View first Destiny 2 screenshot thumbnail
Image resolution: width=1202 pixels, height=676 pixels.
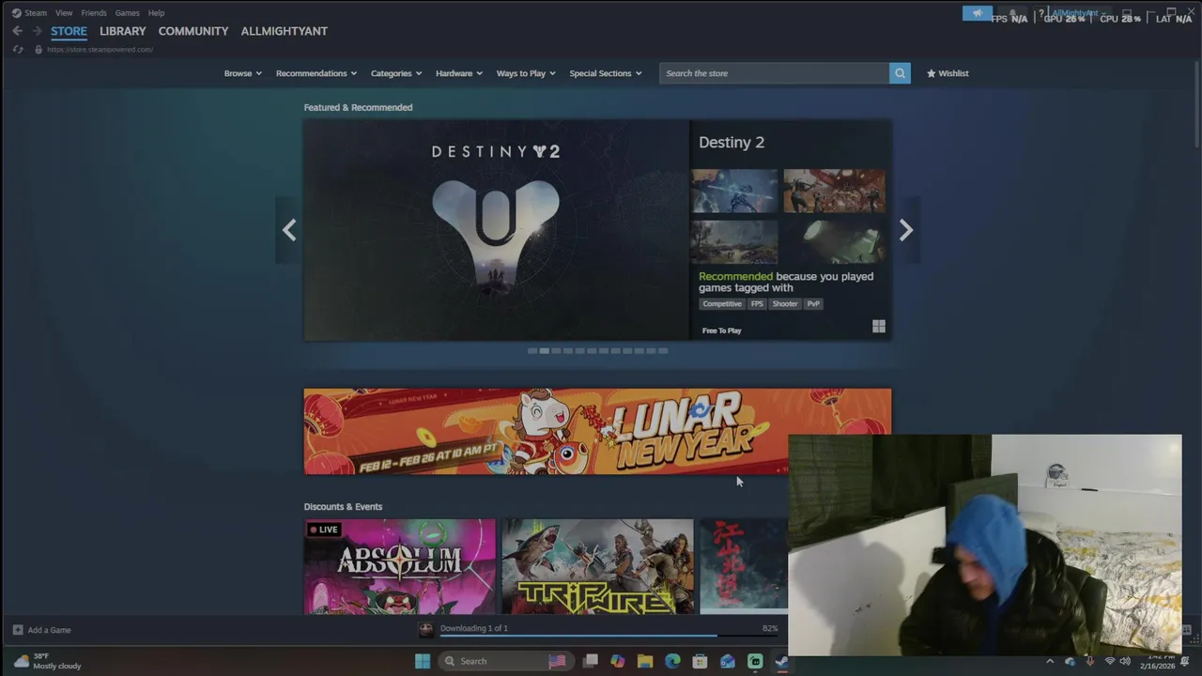734,192
